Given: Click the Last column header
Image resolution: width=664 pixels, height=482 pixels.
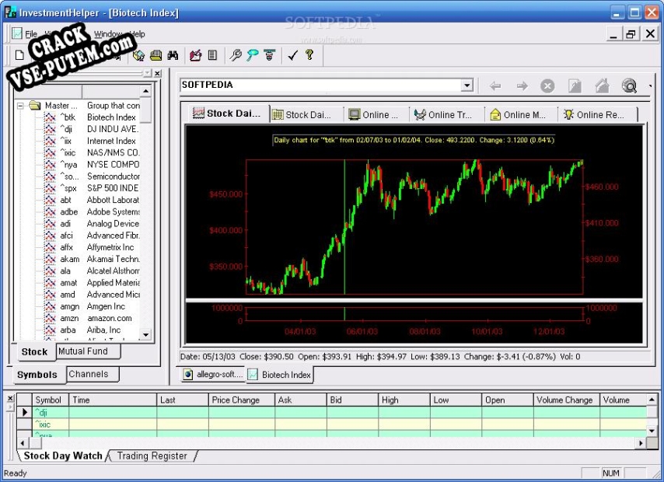Looking at the screenshot, I should click(183, 400).
